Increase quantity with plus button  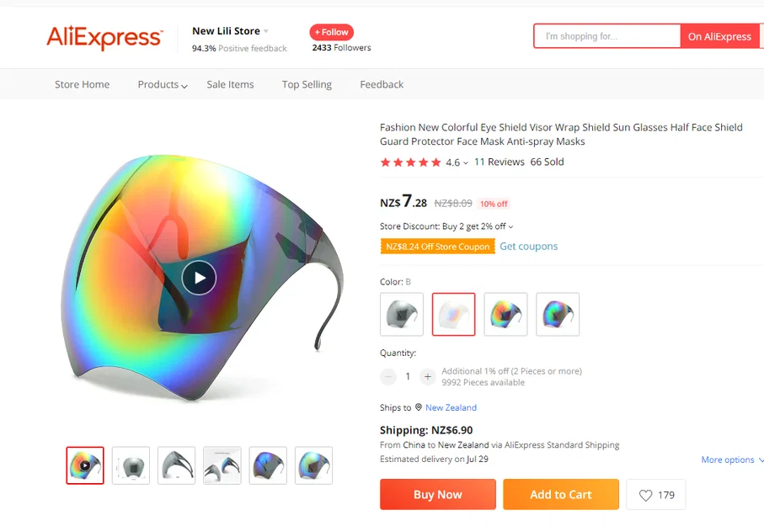point(428,376)
